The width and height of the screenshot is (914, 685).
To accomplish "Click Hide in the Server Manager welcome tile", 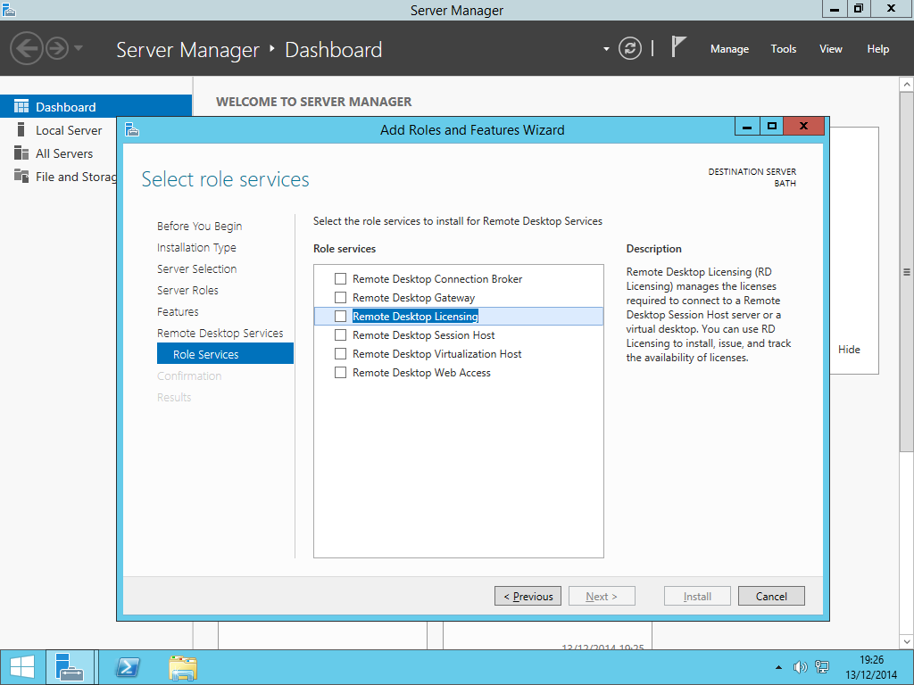I will 849,350.
